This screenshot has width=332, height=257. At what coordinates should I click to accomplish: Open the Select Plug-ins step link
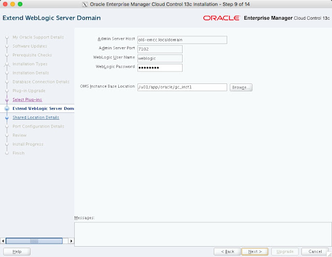click(27, 99)
